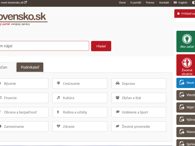This screenshot has height=146, width=195.
Task: Click the graduation cap icon for Vzdelanie
Action: pos(118,112)
